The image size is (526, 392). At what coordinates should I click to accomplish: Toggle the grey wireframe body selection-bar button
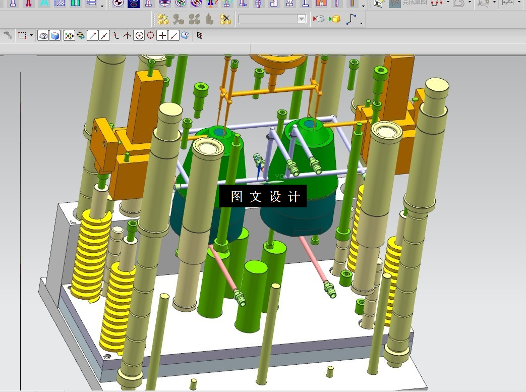43,35
